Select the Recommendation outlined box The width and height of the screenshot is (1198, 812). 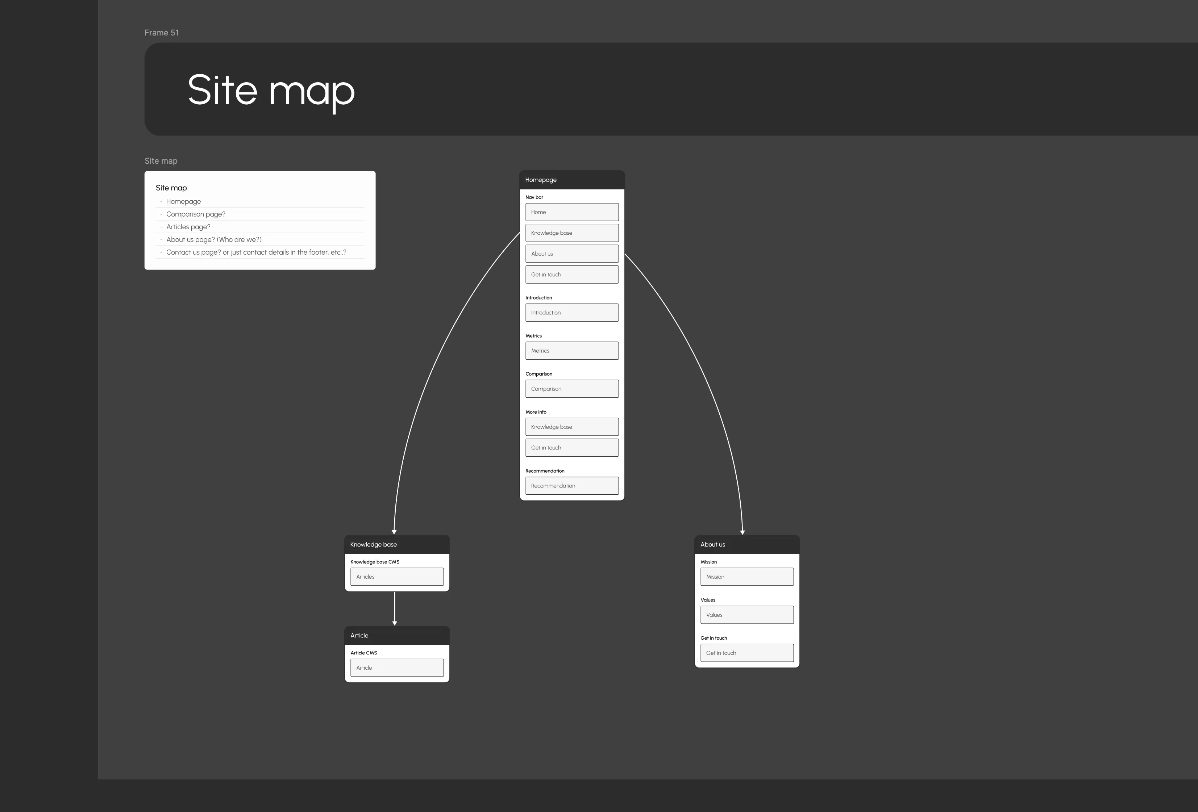pyautogui.click(x=572, y=486)
